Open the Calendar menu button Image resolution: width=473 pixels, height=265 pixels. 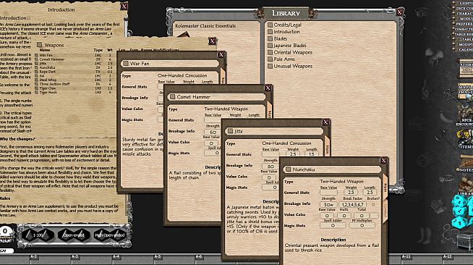(464, 49)
